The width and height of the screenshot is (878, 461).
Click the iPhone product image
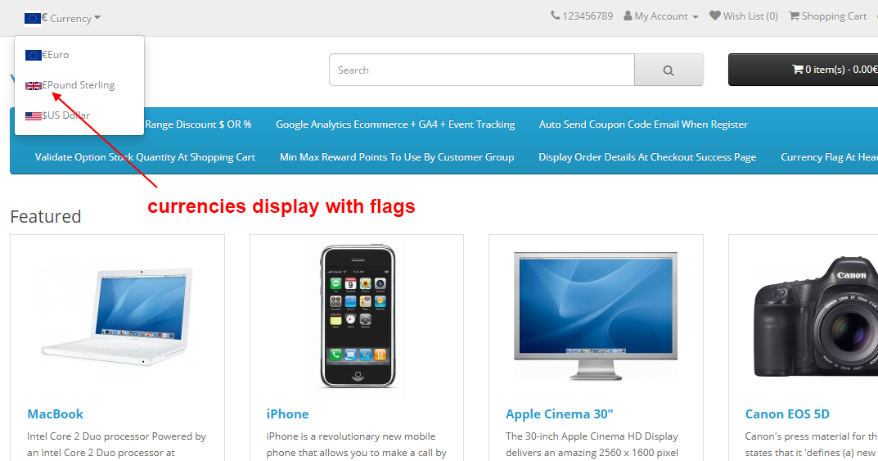tap(358, 317)
